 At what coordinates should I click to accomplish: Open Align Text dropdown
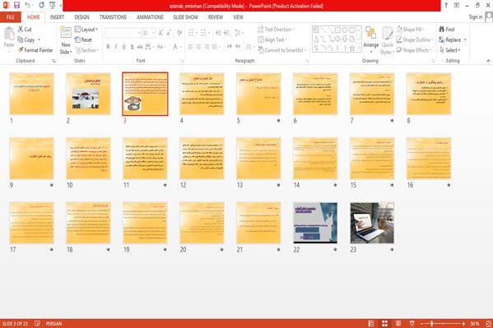(x=272, y=39)
